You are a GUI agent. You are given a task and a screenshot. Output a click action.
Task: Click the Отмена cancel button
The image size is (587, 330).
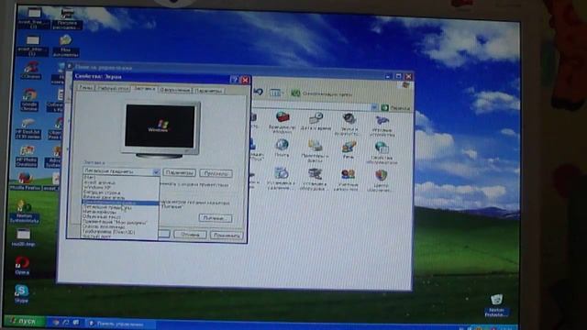click(x=190, y=235)
